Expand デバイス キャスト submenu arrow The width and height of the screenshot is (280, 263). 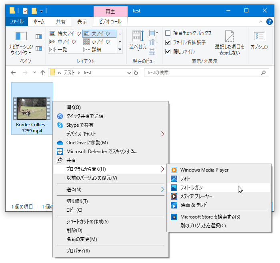tap(162, 134)
